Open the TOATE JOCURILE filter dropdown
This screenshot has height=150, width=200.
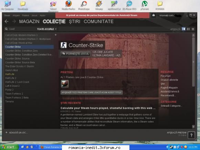[x=47, y=29]
